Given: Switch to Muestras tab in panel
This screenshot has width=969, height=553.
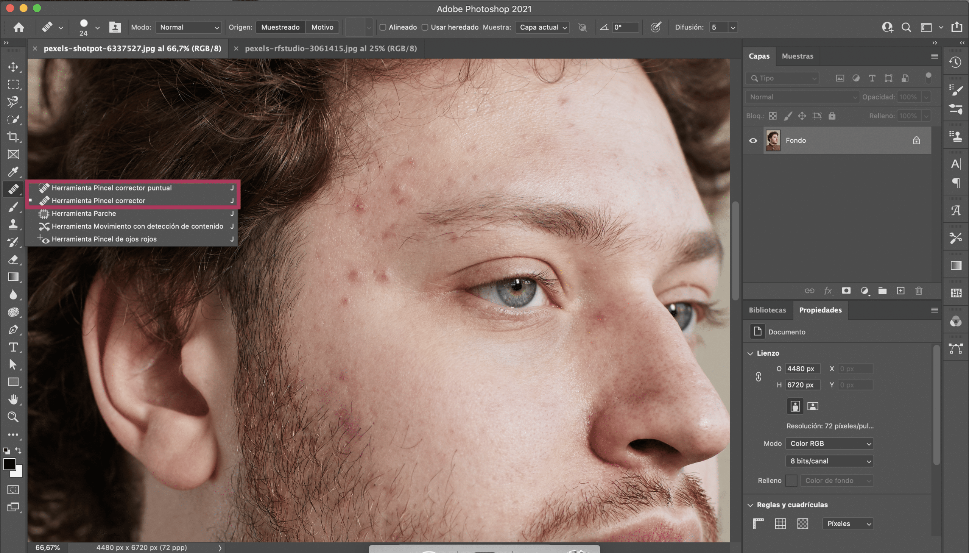Looking at the screenshot, I should 797,55.
